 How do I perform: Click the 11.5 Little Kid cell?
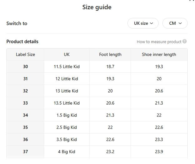click(x=67, y=67)
